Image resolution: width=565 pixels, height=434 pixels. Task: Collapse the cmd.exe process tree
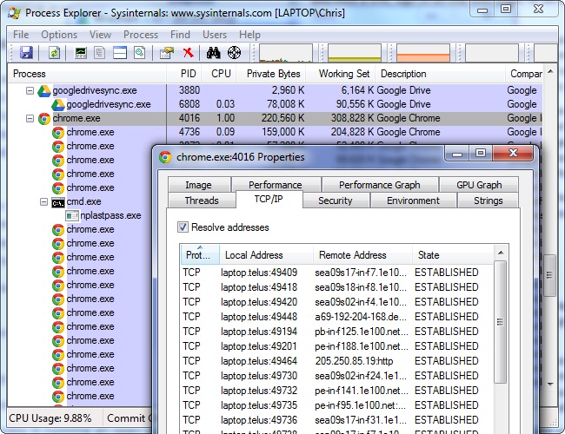pos(43,201)
